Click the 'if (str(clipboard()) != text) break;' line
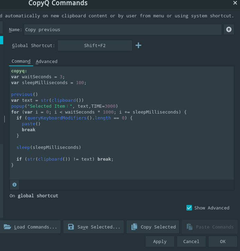 pos(65,159)
